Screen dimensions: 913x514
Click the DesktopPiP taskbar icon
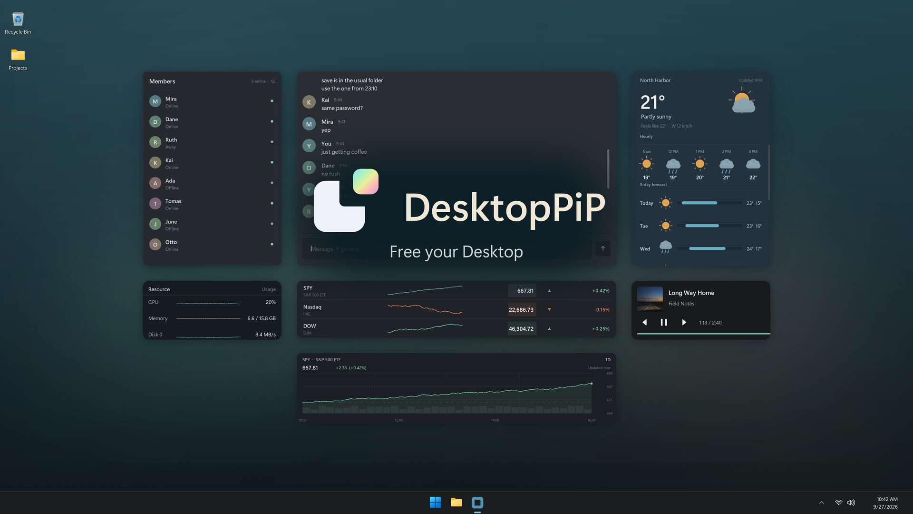click(x=477, y=503)
